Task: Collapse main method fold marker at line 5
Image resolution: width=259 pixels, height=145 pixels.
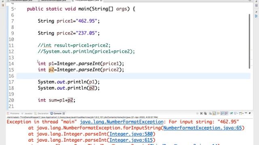Action: coord(15,9)
